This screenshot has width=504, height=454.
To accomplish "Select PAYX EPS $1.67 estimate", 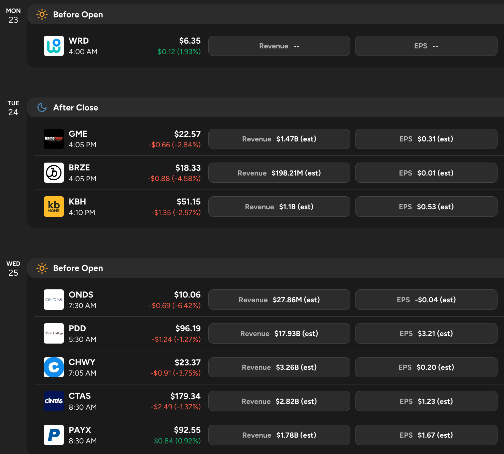I will click(426, 435).
